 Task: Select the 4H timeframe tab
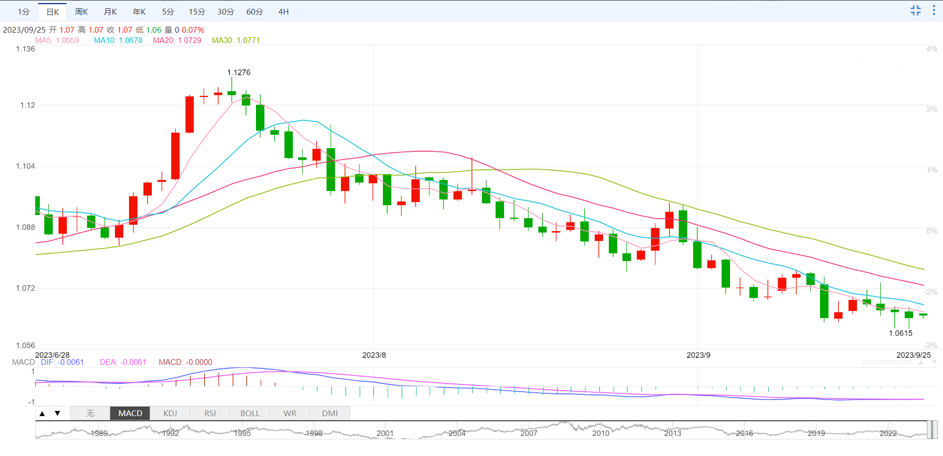283,11
